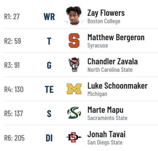Click the San Diego State logo
158x151 pixels.
pos(74,137)
